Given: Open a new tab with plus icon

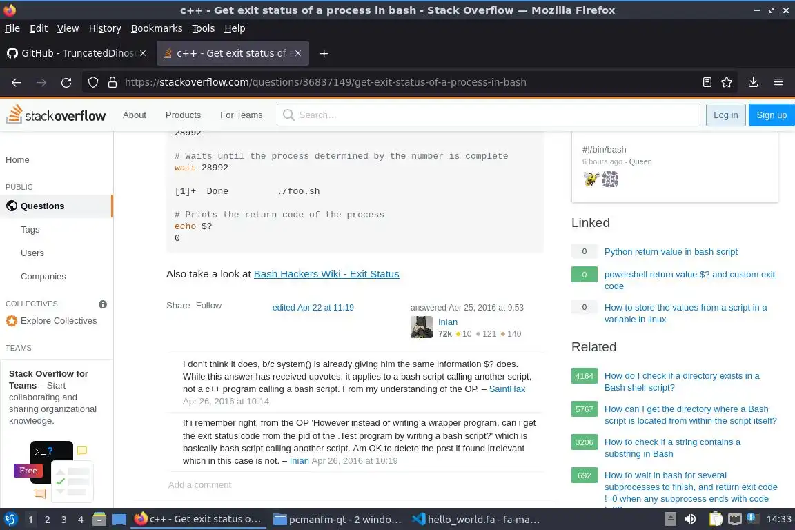Looking at the screenshot, I should [324, 53].
